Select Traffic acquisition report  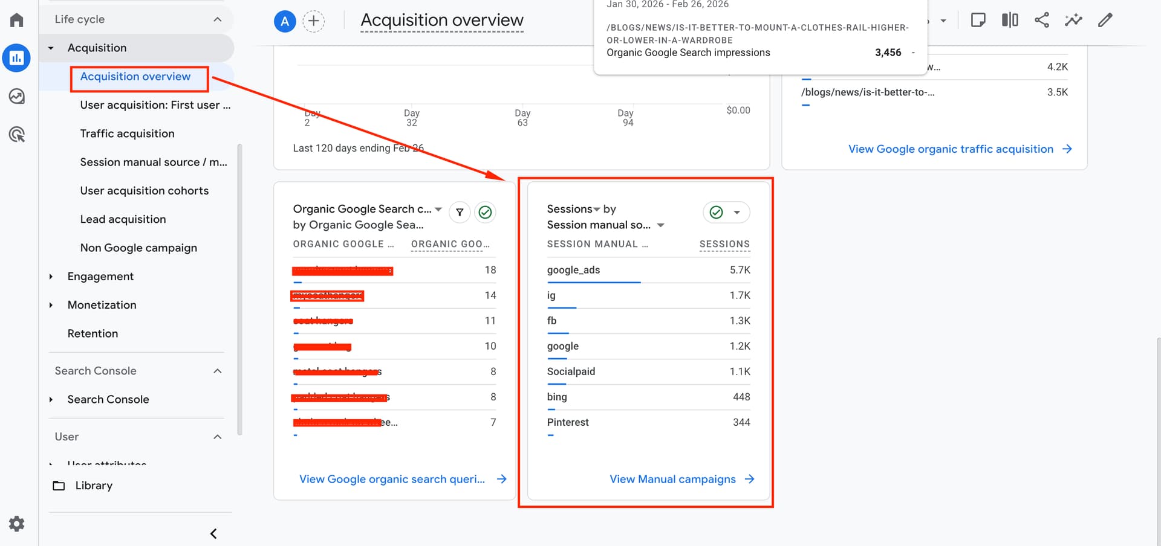point(127,133)
